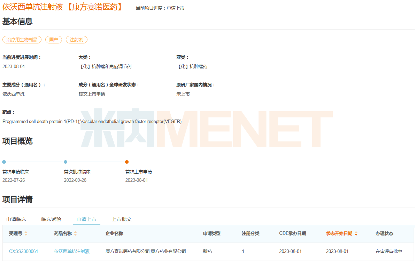
Task: Click the 注射剂 tag
Action: (x=77, y=40)
